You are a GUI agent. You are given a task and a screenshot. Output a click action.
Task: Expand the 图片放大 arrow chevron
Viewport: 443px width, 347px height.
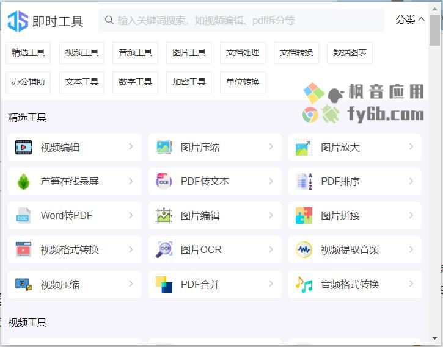pos(411,146)
